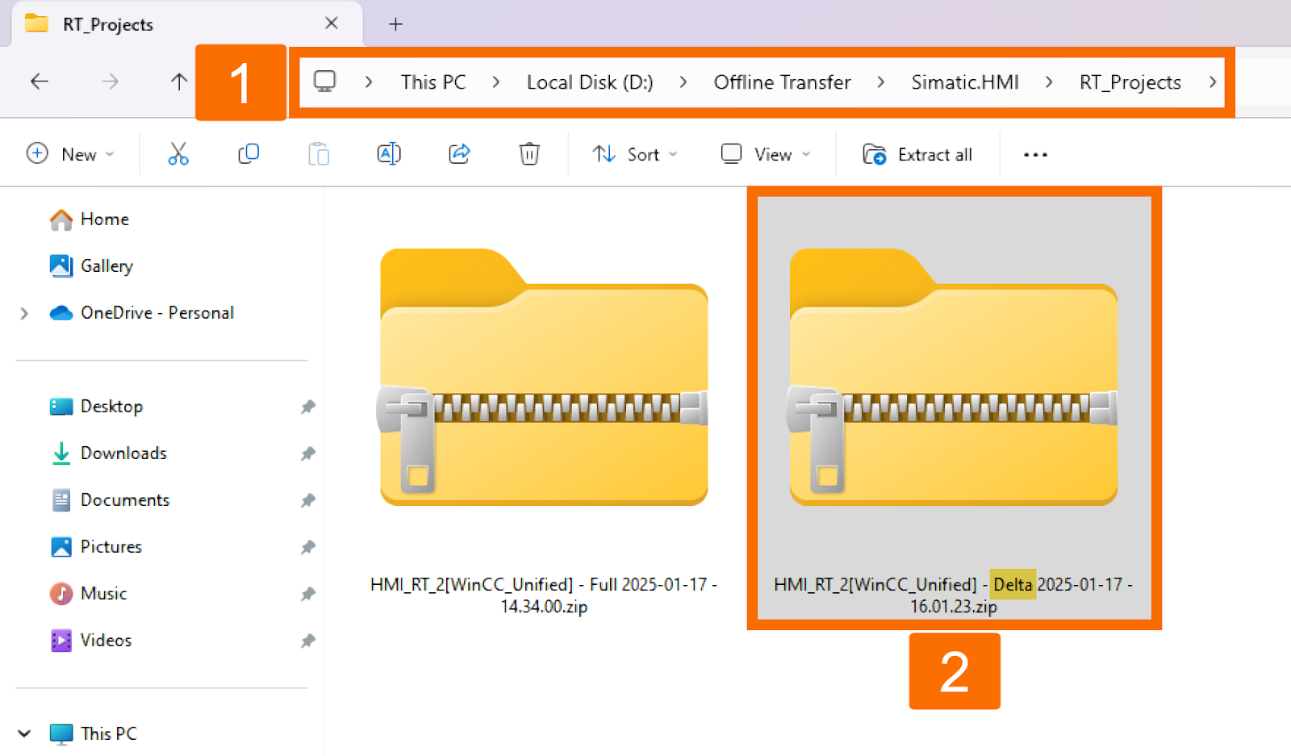
Task: Expand chevron after the PC icon in address bar
Action: 369,81
